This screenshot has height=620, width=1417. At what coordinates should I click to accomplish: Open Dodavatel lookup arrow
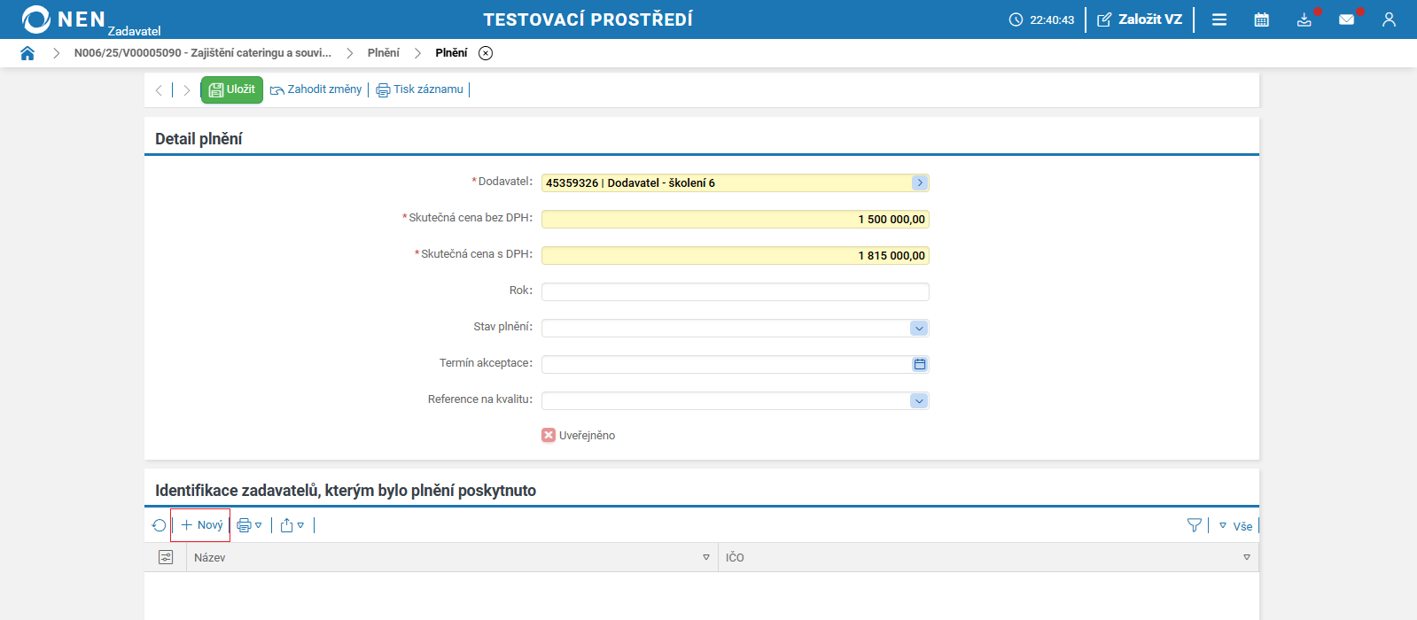point(920,182)
